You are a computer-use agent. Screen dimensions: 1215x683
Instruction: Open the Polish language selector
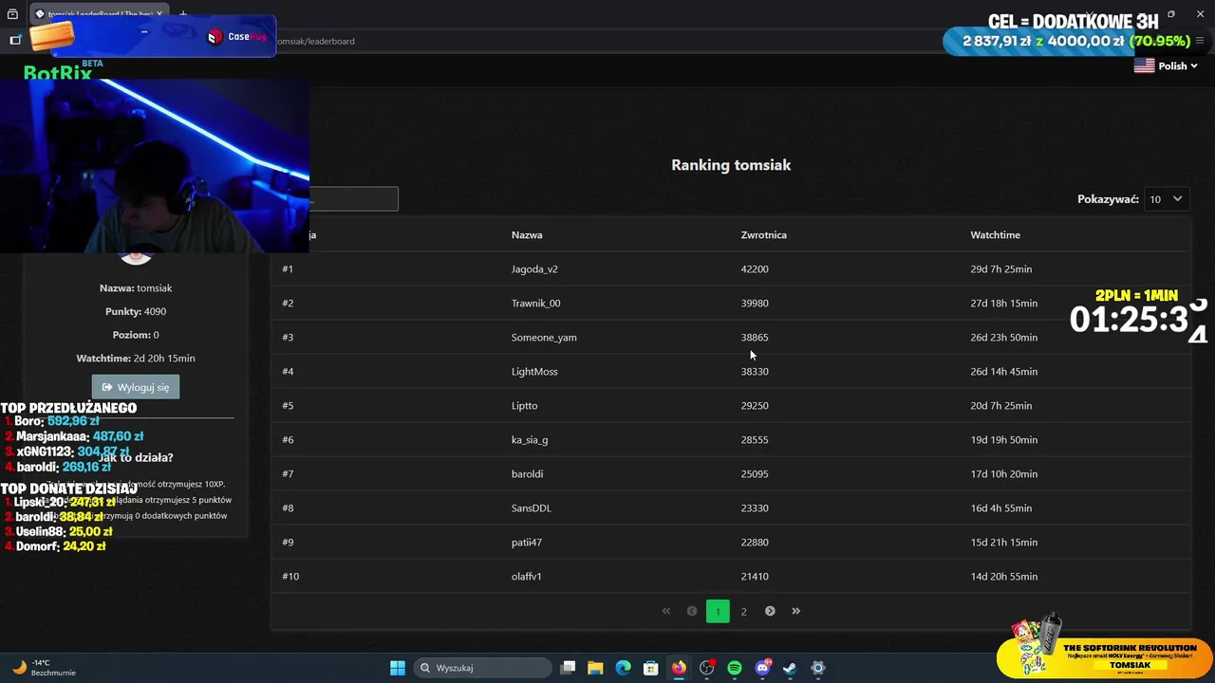1166,65
